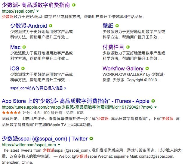Viewport: 185px width, 167px height.
Task: Click green circle icon beside Workflow Gallery
Action: pos(147,69)
